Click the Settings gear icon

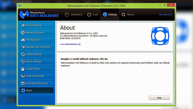point(105,15)
